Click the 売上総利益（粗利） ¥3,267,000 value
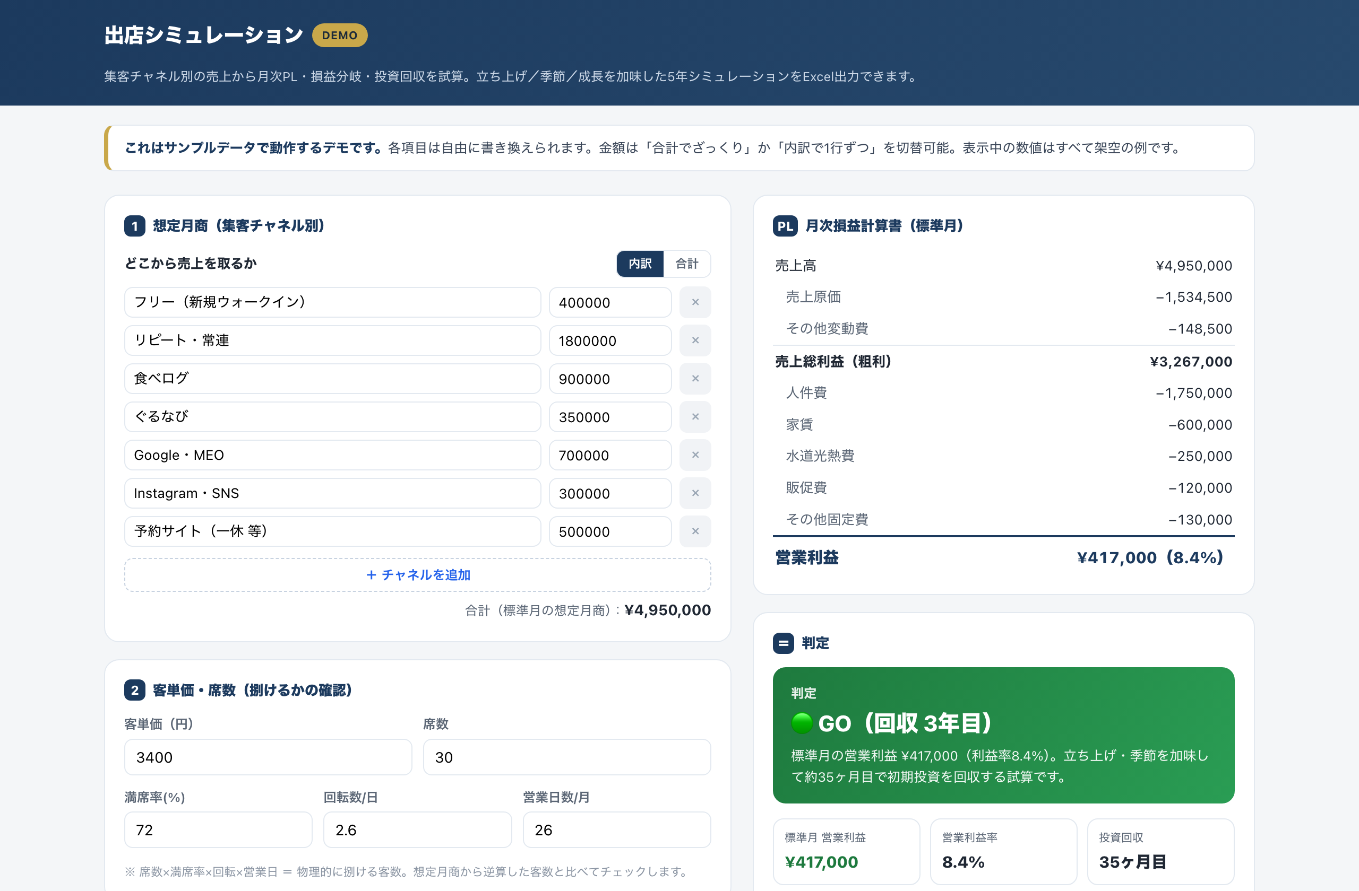Viewport: 1359px width, 891px height. (1191, 362)
